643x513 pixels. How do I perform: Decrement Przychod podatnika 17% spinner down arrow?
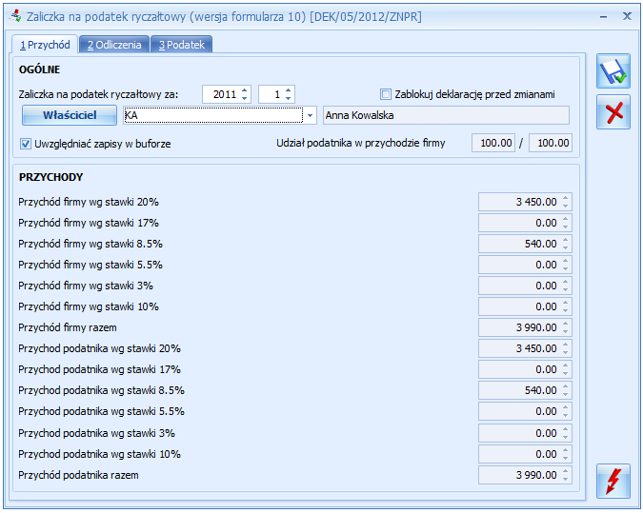pyautogui.click(x=566, y=373)
